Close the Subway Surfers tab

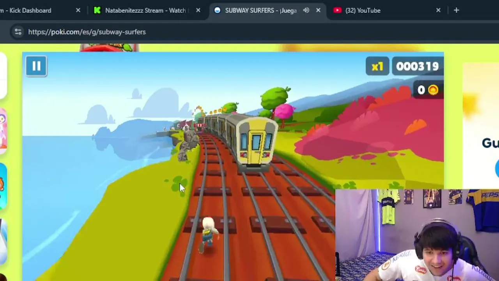click(x=318, y=11)
